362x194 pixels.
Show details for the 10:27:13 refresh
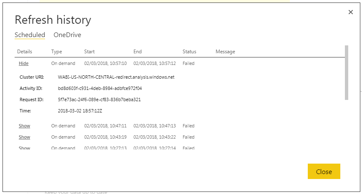[25, 148]
